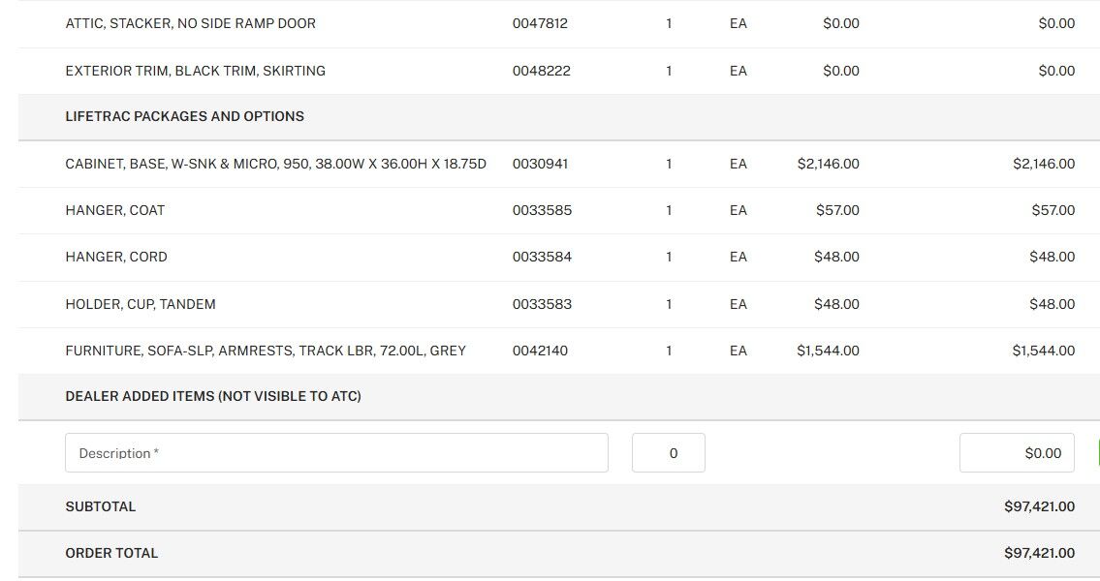Click the dealer item quantity field

pyautogui.click(x=668, y=453)
